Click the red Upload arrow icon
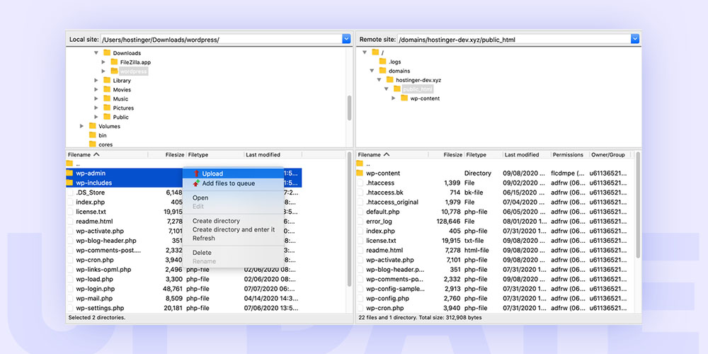708x354 pixels. pos(196,173)
